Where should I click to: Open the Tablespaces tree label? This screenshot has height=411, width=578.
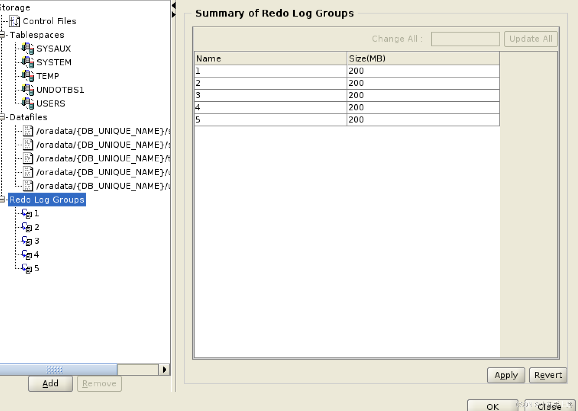coord(37,35)
